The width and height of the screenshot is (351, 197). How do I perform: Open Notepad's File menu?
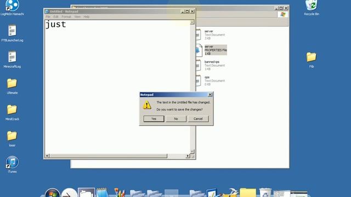(48, 17)
